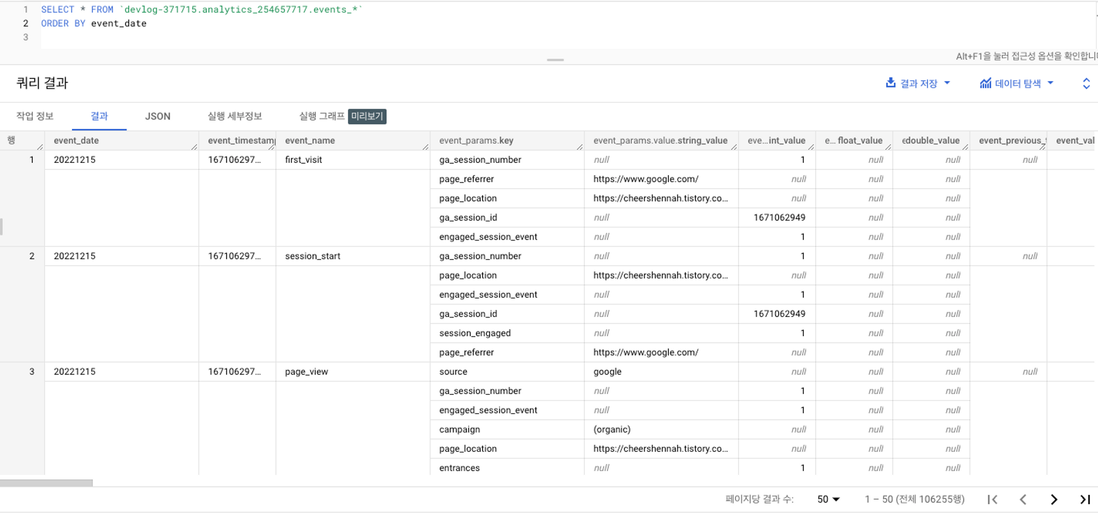Click the 미리보기 badge
This screenshot has height=514, width=1098.
pos(367,116)
